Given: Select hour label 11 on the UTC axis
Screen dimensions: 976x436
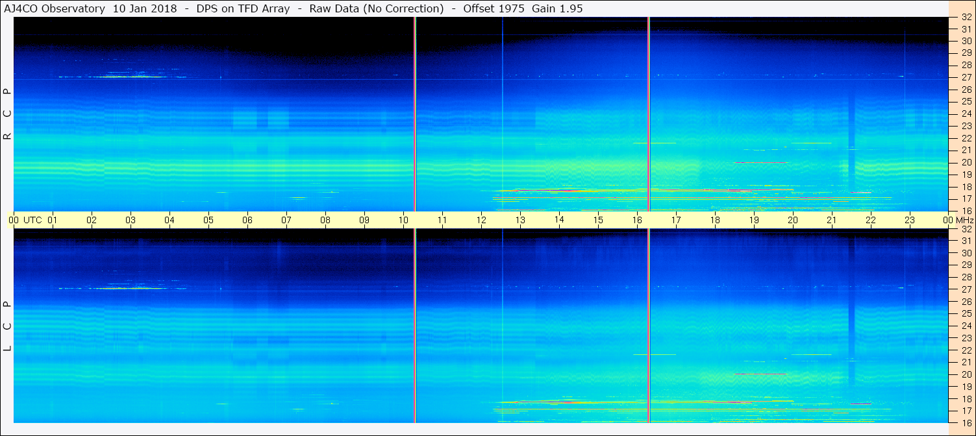Looking at the screenshot, I should (x=442, y=220).
